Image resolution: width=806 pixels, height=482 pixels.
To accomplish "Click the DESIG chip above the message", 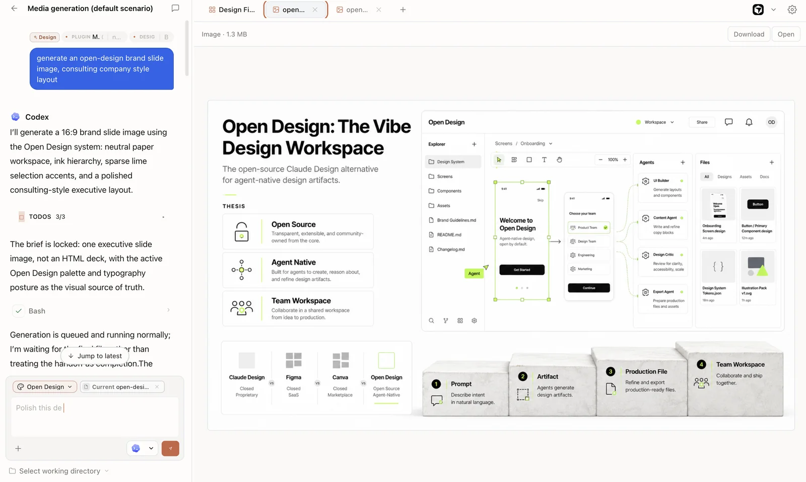I will [151, 37].
